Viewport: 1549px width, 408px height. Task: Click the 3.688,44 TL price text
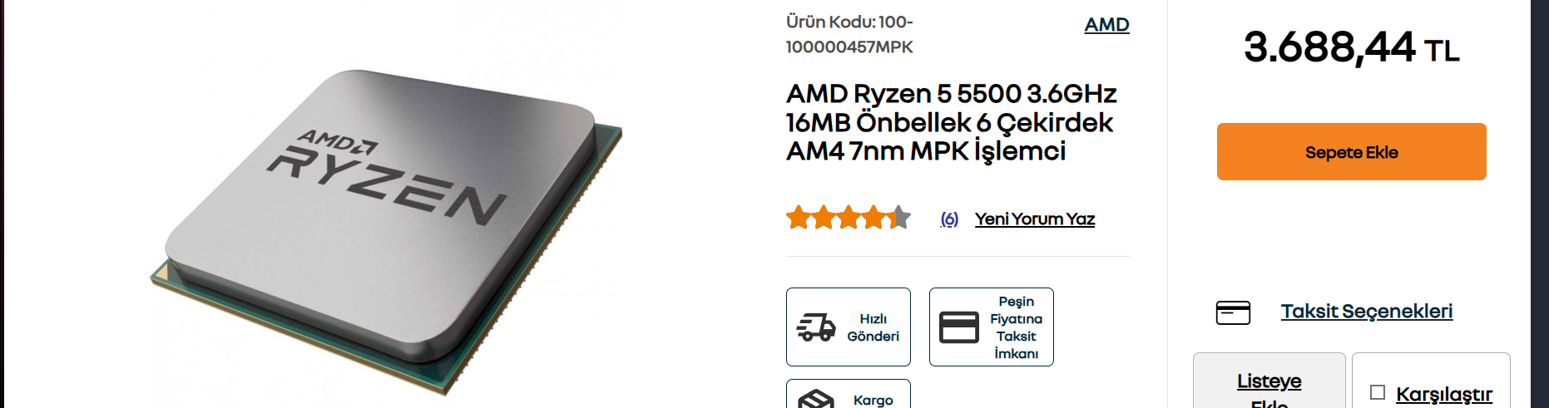pos(1352,47)
